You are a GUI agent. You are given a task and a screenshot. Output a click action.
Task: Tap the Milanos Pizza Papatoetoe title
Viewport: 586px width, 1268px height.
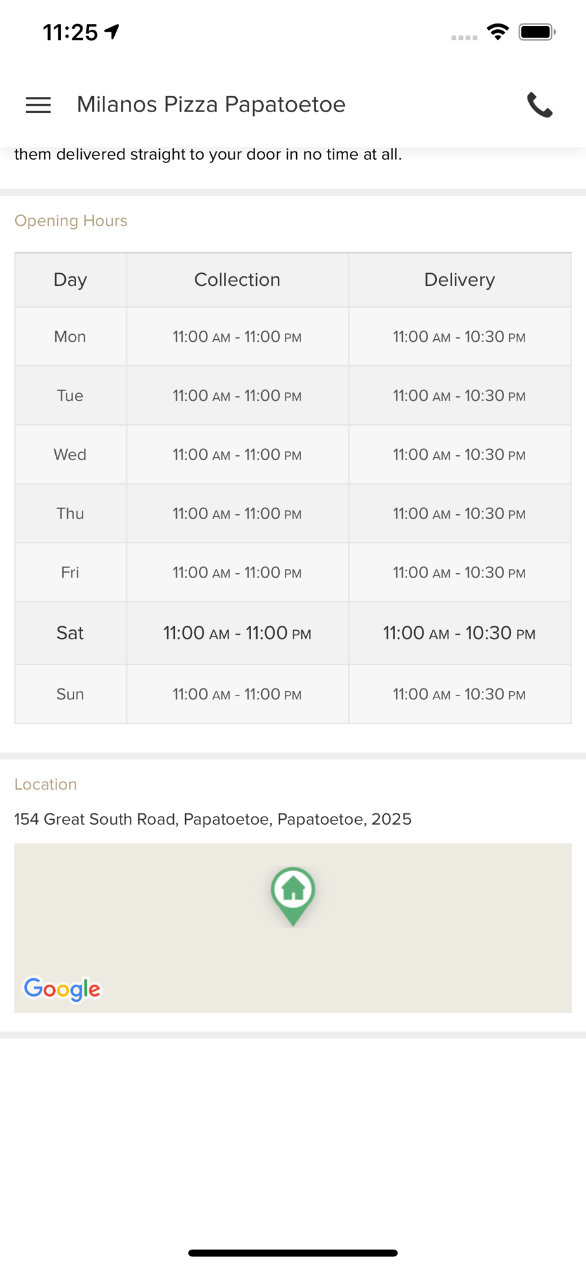coord(211,104)
